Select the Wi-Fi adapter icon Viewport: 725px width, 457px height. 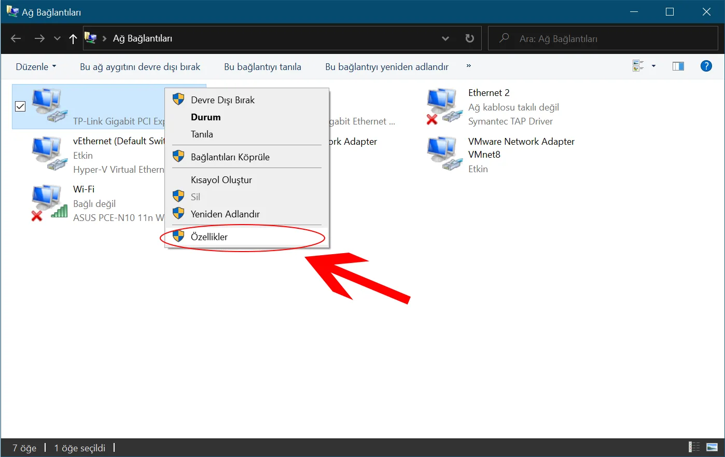point(49,203)
